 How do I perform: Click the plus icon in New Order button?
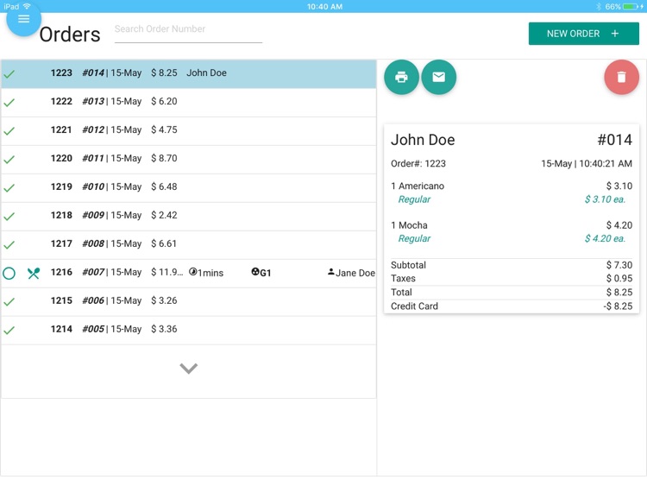coord(615,34)
